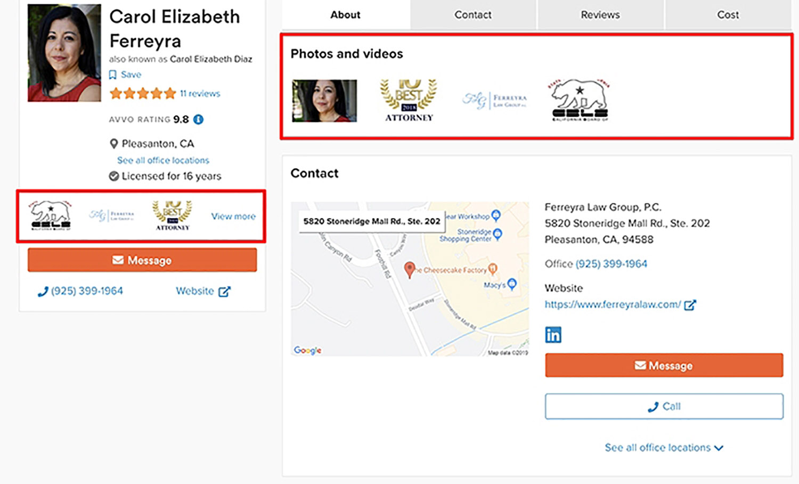Click the Ferreyra Law Group logo in sidebar
Screen dimensions: 799x484
pyautogui.click(x=111, y=215)
